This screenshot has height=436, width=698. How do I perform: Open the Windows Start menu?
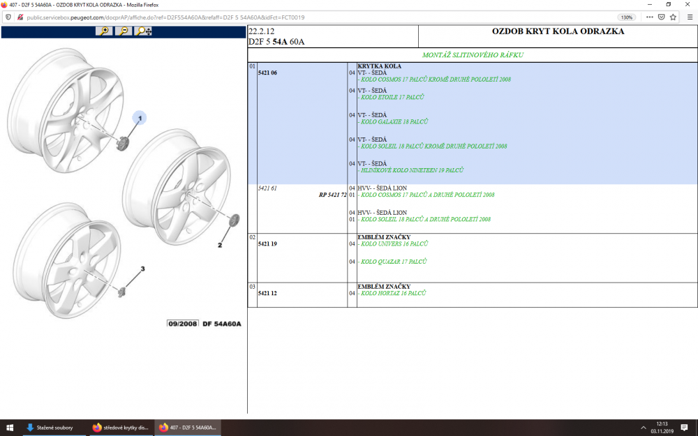click(x=10, y=428)
